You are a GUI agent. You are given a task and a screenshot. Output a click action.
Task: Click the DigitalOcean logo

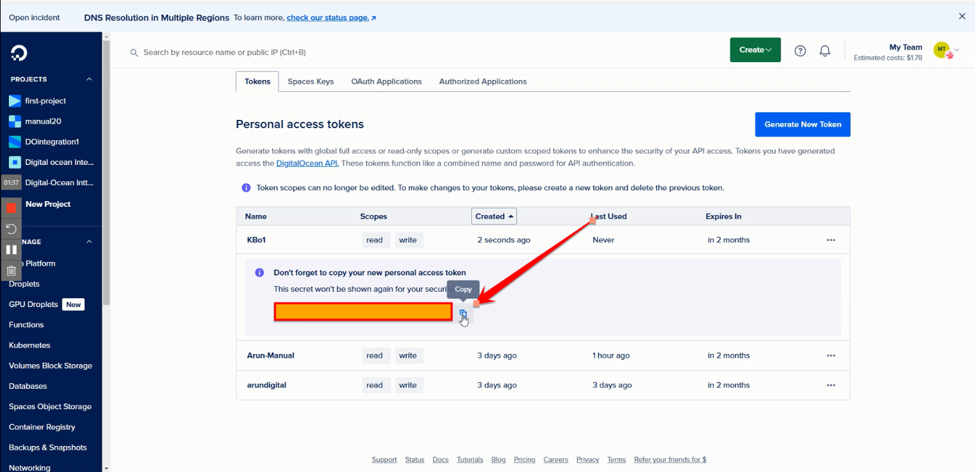(x=19, y=53)
